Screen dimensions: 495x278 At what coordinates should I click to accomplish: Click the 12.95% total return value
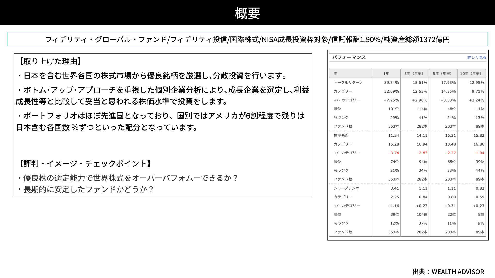click(x=477, y=82)
